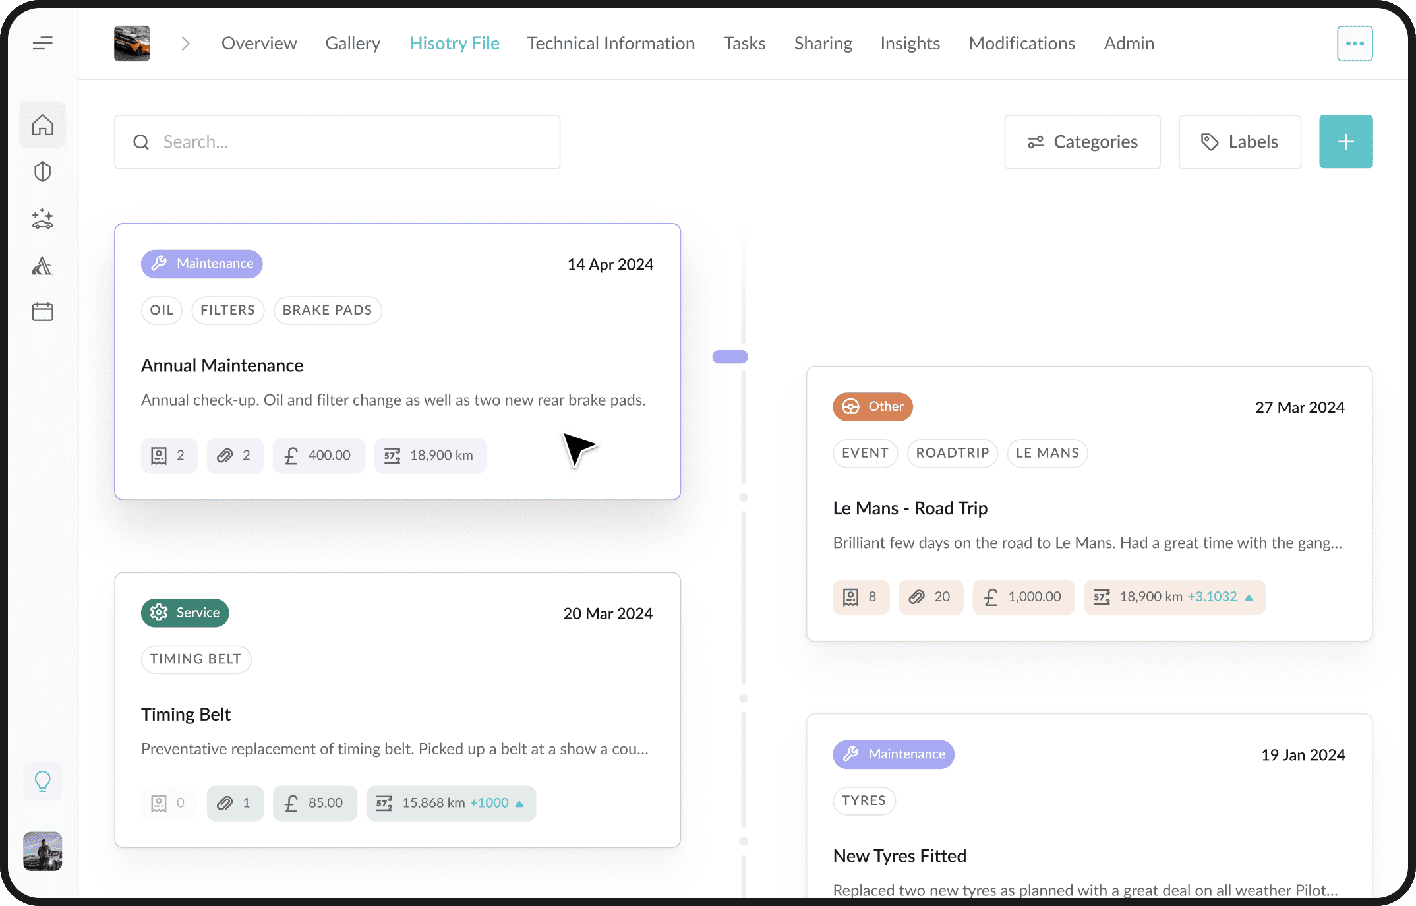The width and height of the screenshot is (1416, 906).
Task: Open the road icon in sidebar
Action: click(43, 265)
